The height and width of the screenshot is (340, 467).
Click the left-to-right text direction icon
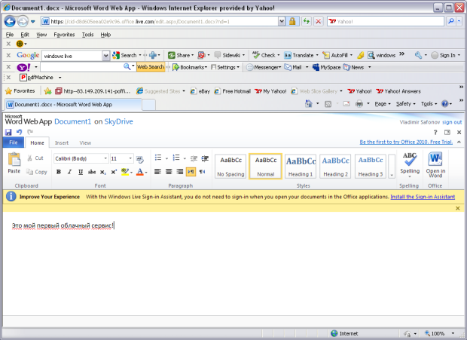[x=191, y=172]
